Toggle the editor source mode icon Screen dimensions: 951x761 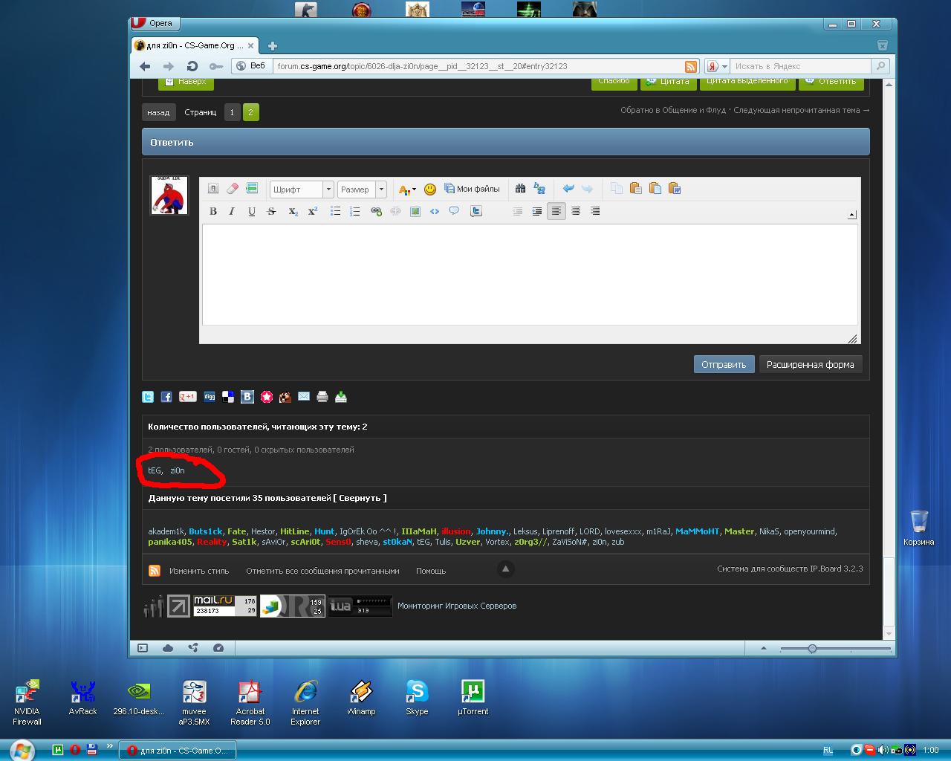tap(213, 189)
